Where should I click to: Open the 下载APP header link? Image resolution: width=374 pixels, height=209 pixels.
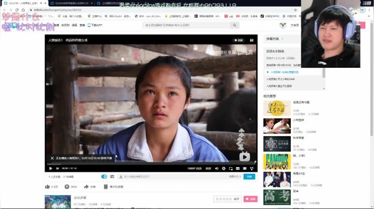95,25
